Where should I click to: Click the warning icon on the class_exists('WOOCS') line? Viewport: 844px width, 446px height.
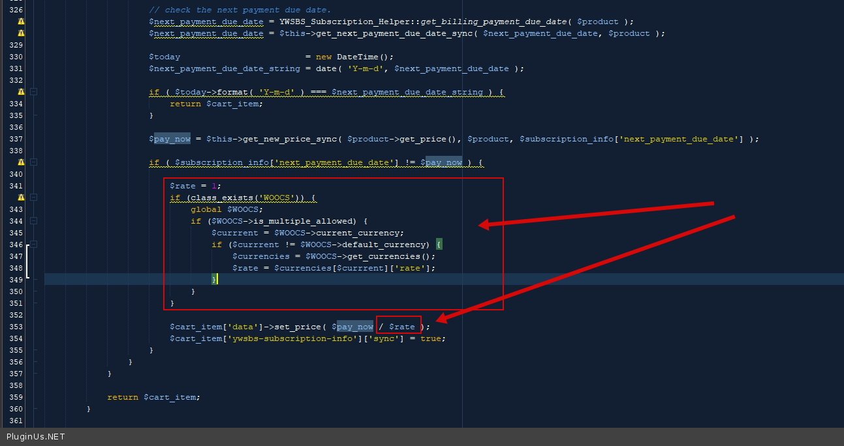tap(21, 198)
